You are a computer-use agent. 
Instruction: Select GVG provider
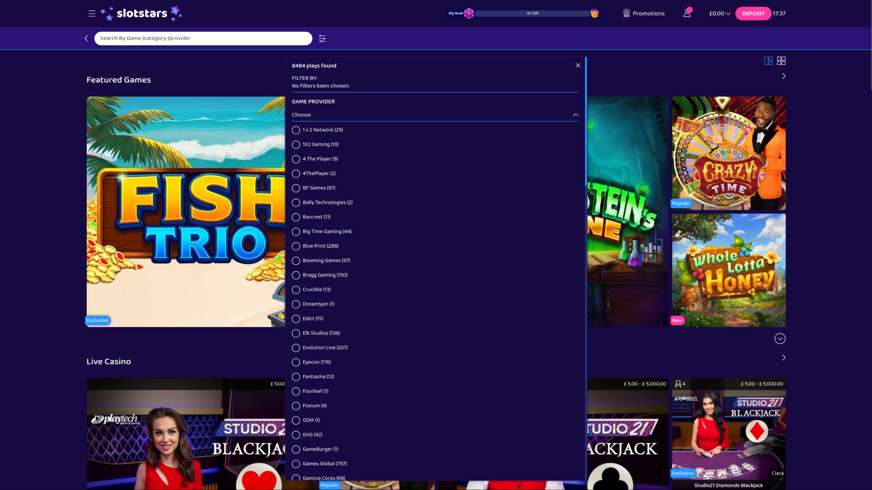coord(307,435)
